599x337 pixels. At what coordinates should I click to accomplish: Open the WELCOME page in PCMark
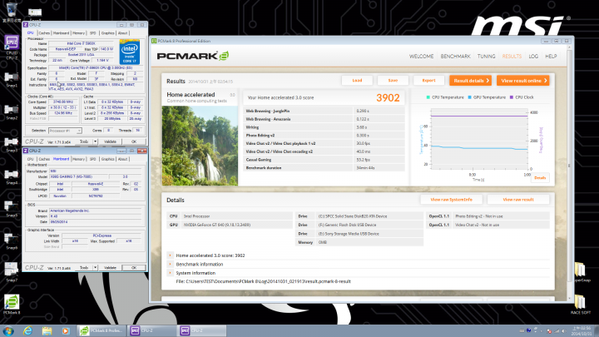point(421,57)
